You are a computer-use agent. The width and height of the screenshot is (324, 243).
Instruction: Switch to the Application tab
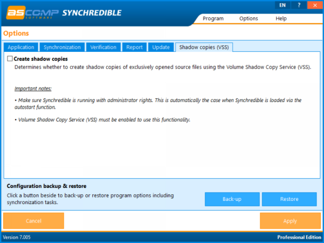[x=21, y=47]
